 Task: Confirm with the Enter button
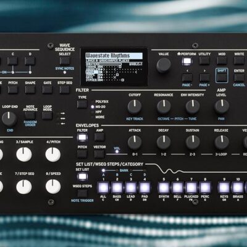pos(239,78)
